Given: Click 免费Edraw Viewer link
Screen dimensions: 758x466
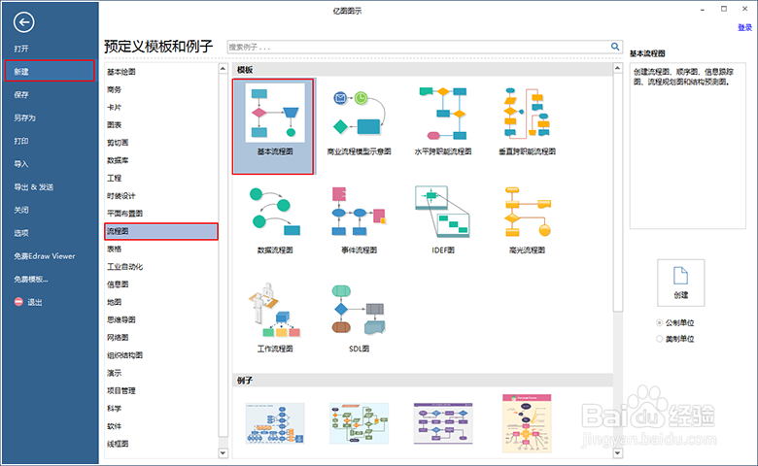Looking at the screenshot, I should click(x=45, y=256).
